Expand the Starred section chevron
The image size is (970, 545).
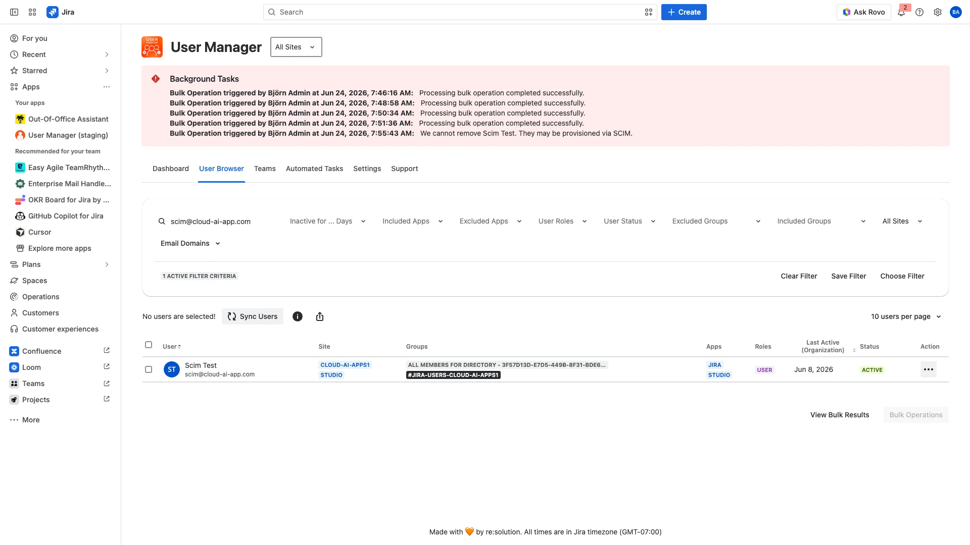pos(107,71)
